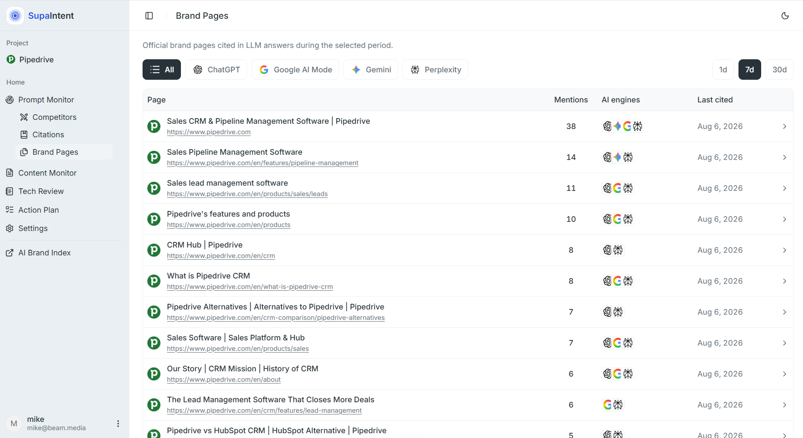Click the Last cited column header

715,100
